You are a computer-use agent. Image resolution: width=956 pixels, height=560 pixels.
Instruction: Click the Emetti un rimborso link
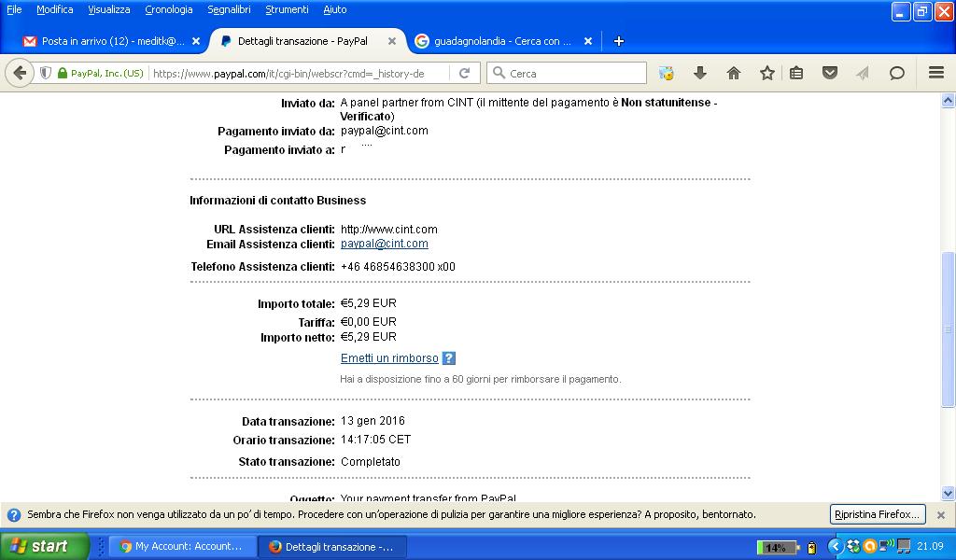(x=389, y=358)
